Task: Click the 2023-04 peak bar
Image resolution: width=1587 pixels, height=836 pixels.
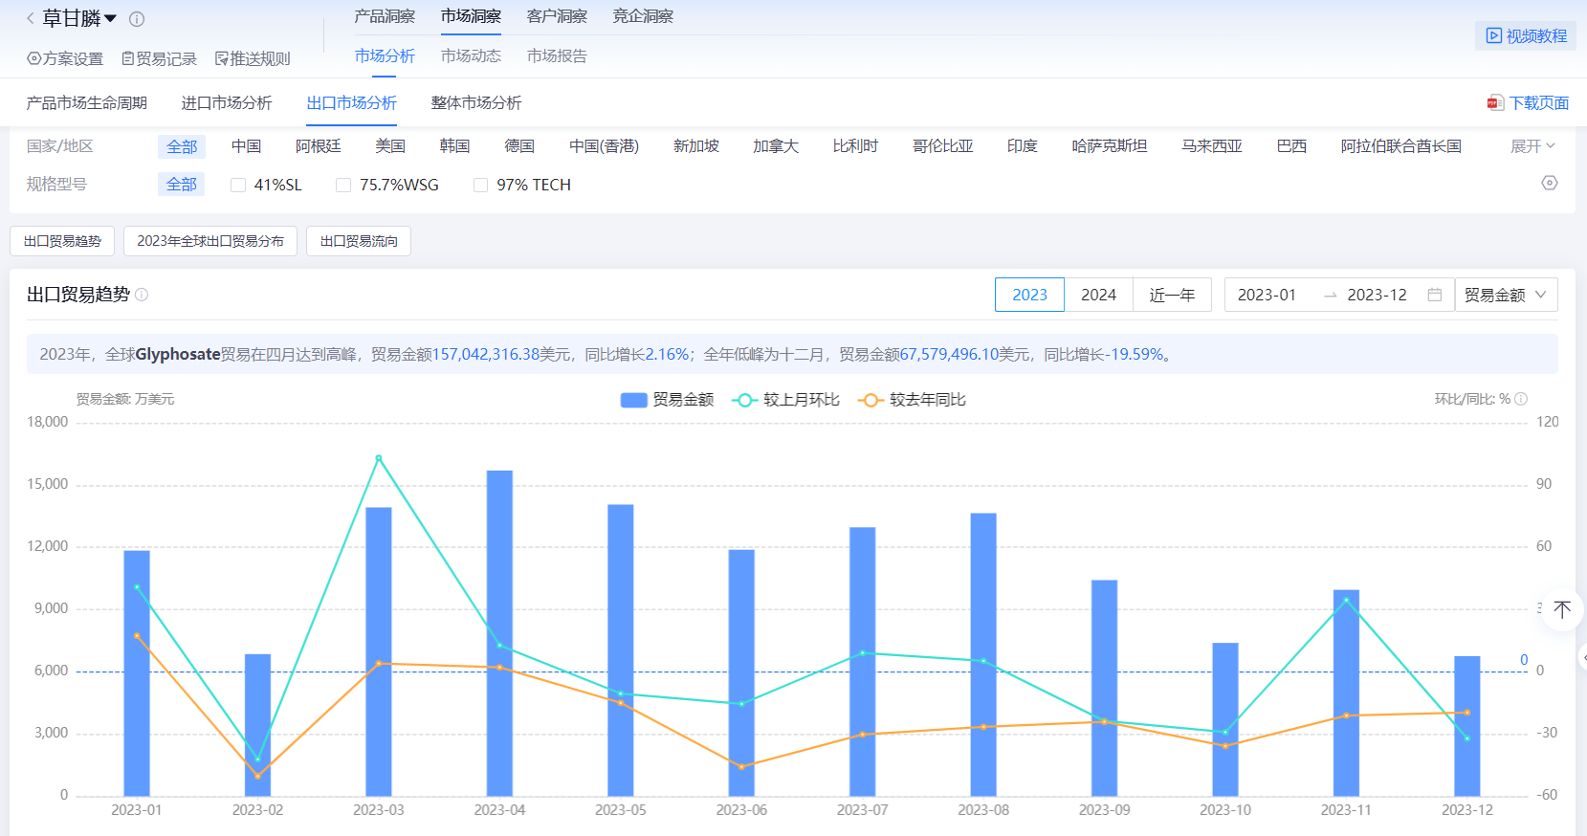Action: tap(499, 633)
